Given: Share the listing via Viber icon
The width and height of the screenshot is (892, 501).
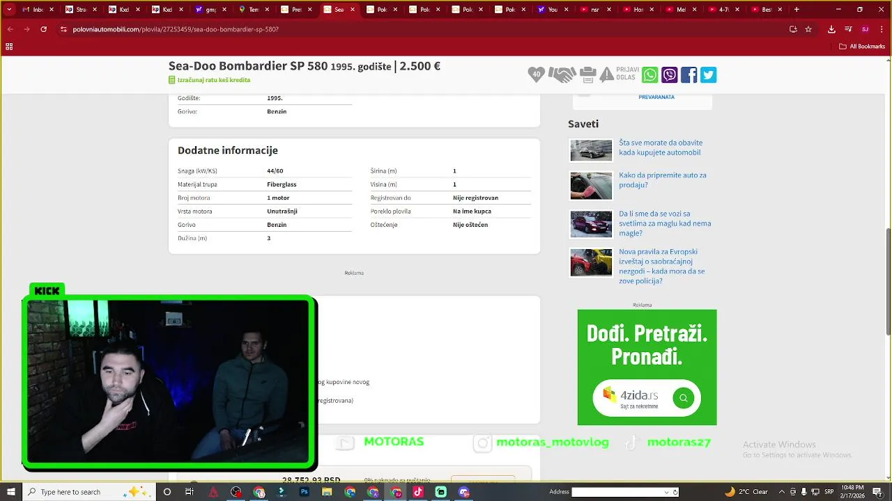Looking at the screenshot, I should coord(669,75).
